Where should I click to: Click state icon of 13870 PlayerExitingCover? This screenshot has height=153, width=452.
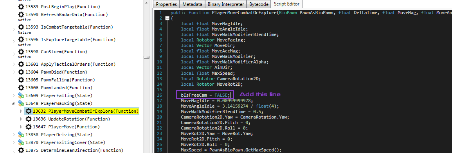21,142
